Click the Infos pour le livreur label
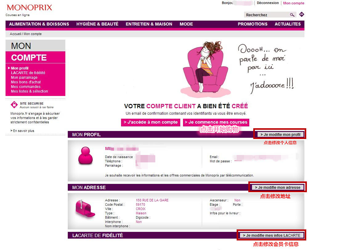Image resolution: width=346 pixels, height=250 pixels. [x=225, y=213]
